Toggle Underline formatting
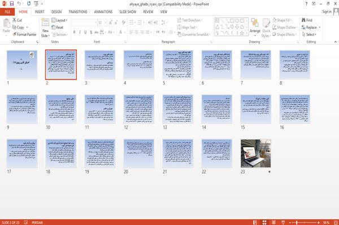 [x=85, y=32]
